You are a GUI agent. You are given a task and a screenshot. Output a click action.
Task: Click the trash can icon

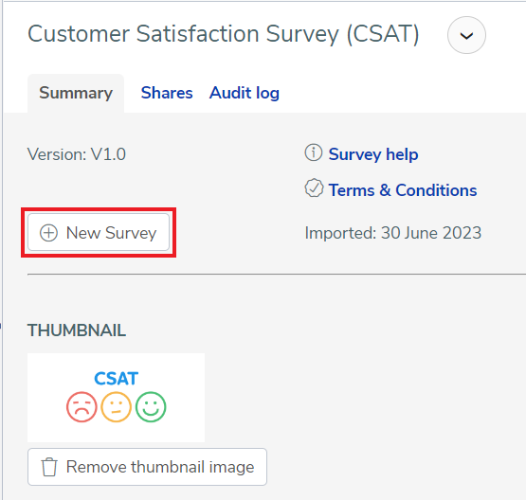49,467
